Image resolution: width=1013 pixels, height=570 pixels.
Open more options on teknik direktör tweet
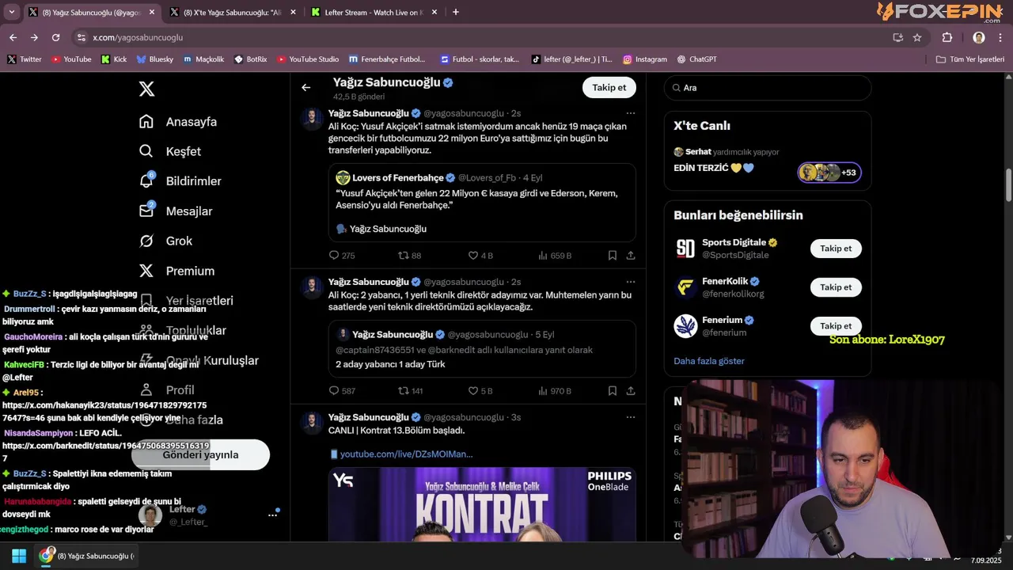pos(631,282)
